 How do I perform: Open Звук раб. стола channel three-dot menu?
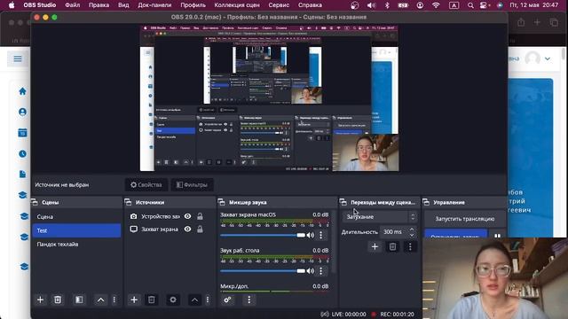pos(320,271)
